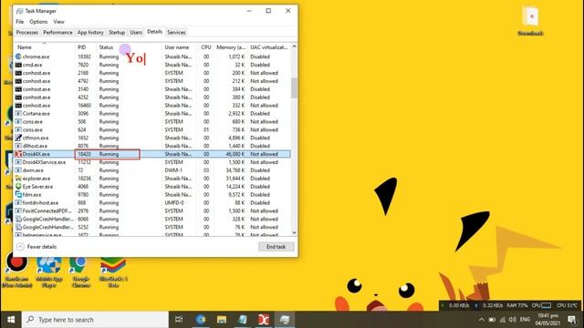Click the explorer.exe process icon
The height and width of the screenshot is (328, 584).
click(x=18, y=179)
